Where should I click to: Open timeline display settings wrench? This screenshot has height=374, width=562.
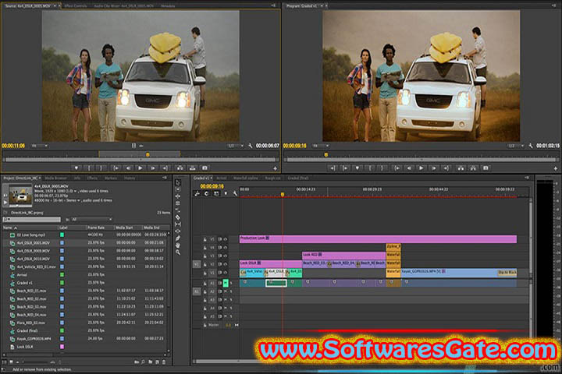(235, 193)
